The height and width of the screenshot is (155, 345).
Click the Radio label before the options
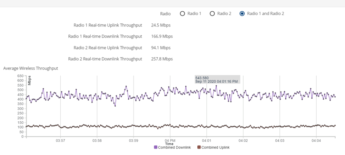(x=166, y=14)
